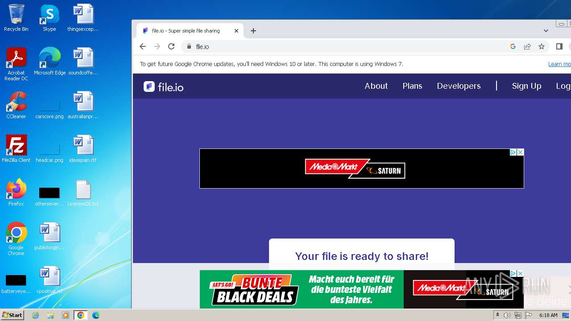Open the Bunte Black Deals bottom ad

(x=361, y=289)
